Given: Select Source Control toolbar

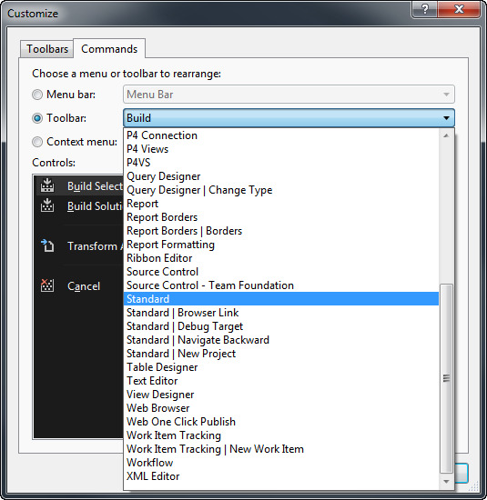Looking at the screenshot, I should click(x=281, y=272).
